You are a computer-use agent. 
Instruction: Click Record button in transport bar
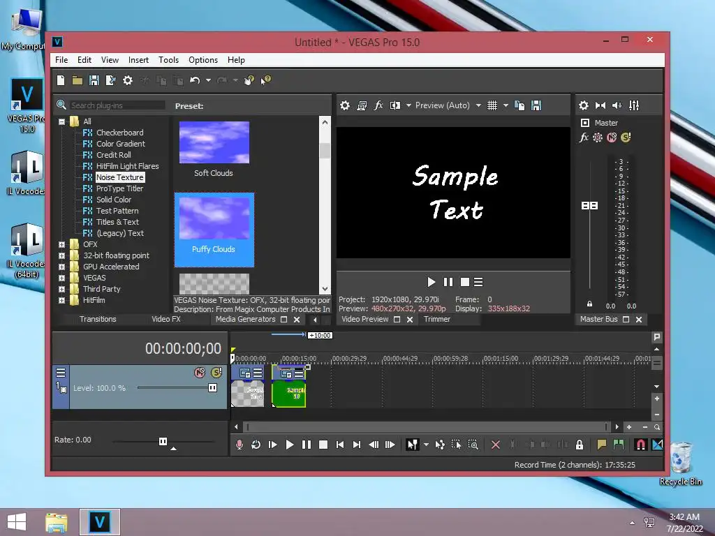(x=239, y=445)
